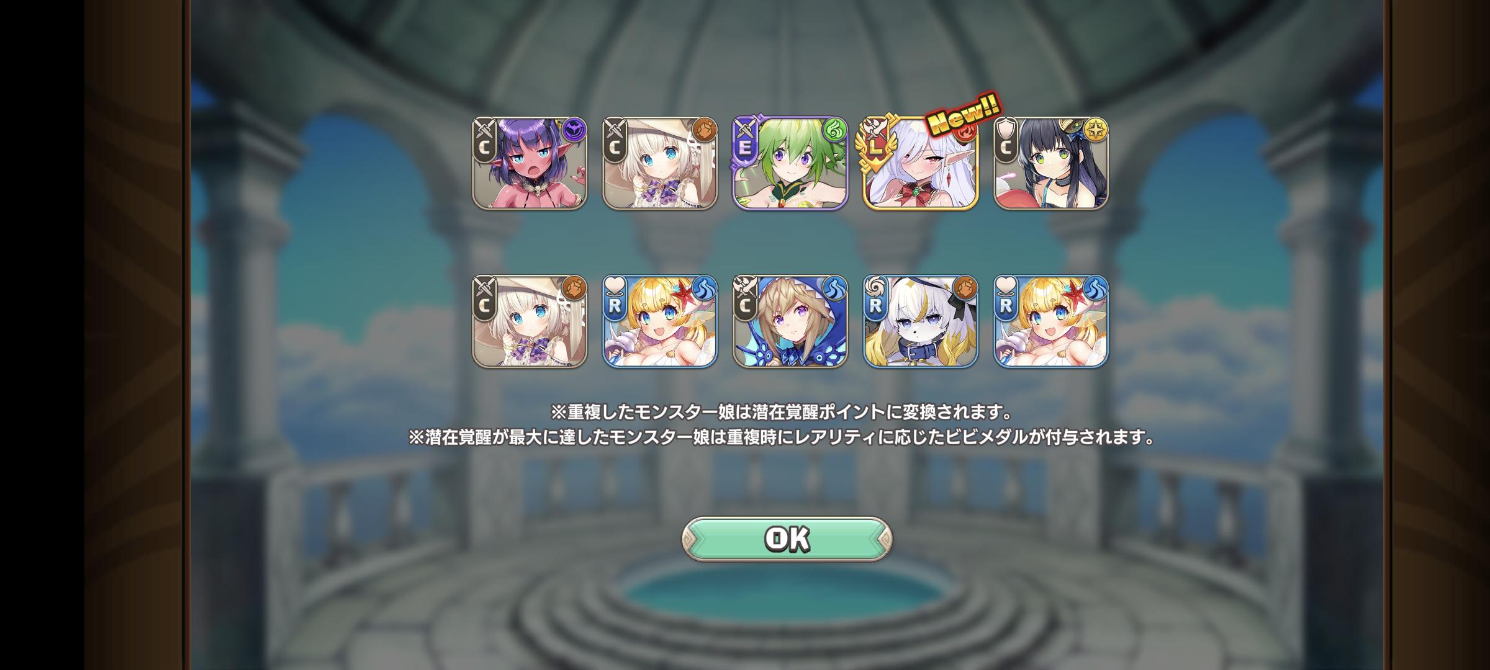Click earth element icon on white fluffy card
This screenshot has height=670, width=1490.
[965, 288]
